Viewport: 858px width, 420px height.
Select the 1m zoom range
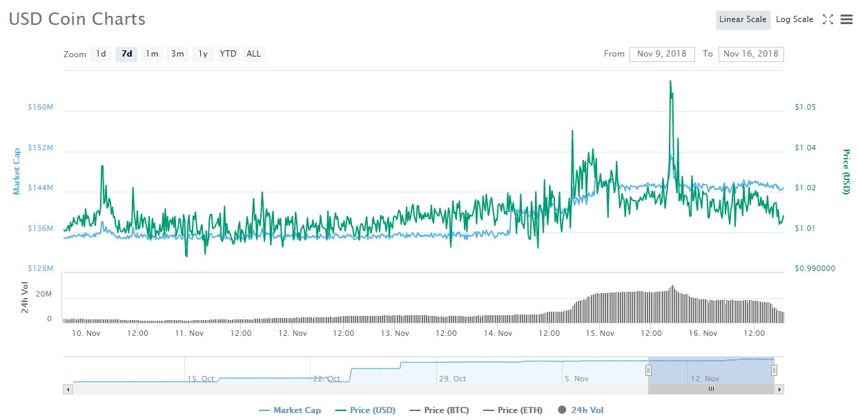click(152, 54)
